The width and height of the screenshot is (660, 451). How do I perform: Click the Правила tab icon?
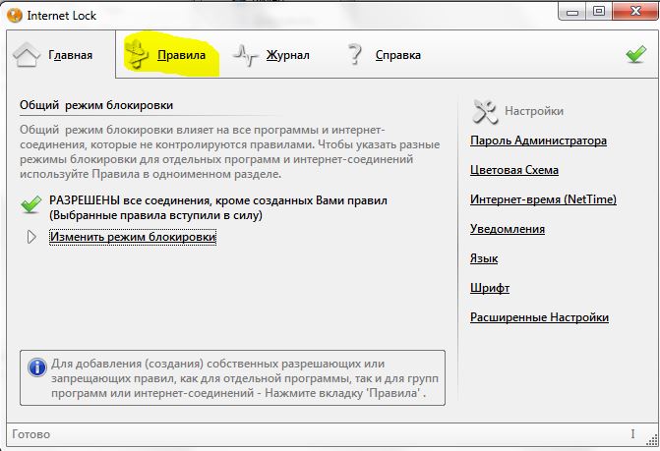[139, 55]
